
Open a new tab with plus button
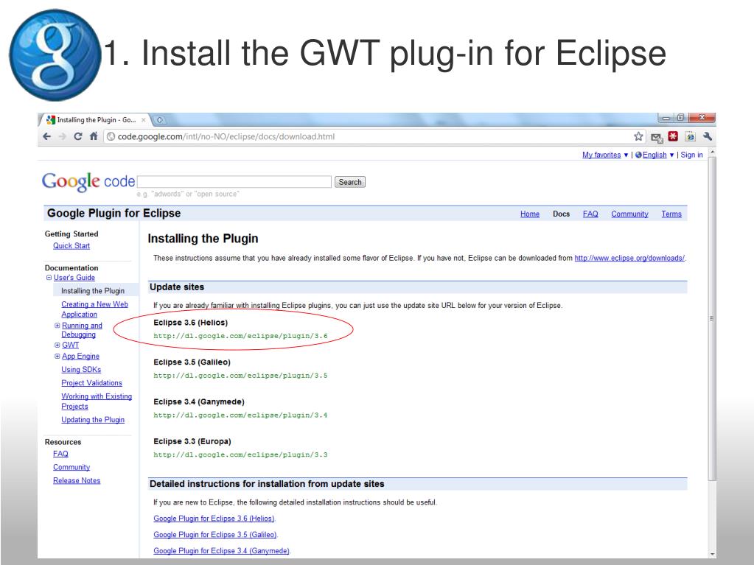coord(160,119)
